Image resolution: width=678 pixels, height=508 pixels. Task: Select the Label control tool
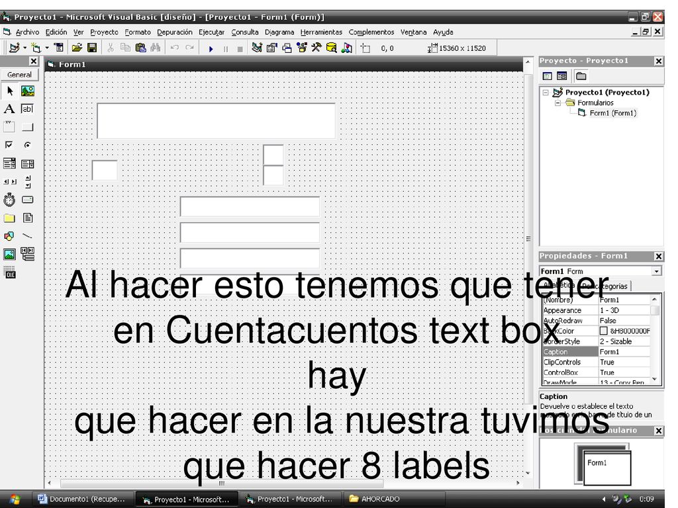click(x=9, y=109)
